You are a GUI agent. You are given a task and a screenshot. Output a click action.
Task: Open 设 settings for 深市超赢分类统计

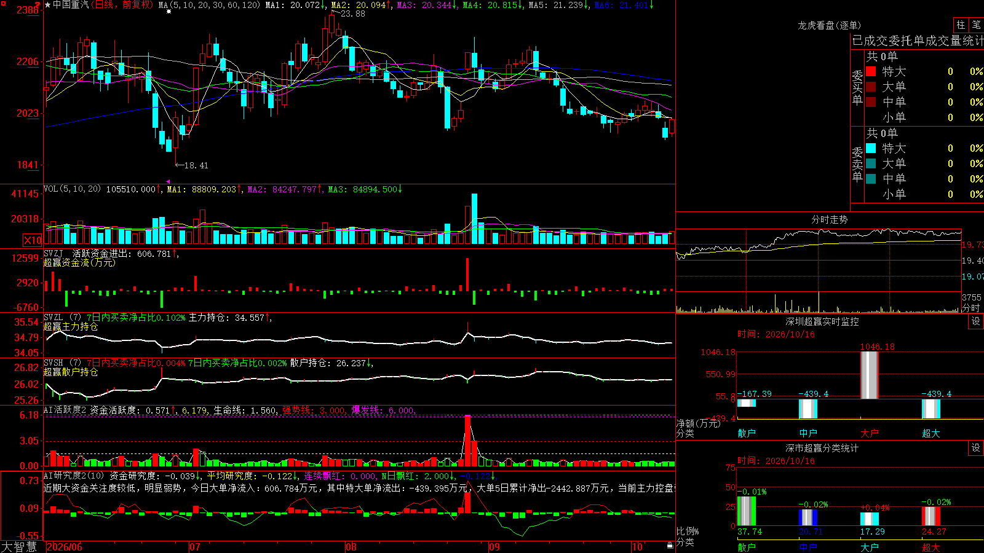coord(976,448)
